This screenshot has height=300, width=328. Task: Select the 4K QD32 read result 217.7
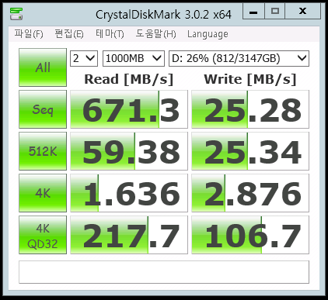point(129,235)
